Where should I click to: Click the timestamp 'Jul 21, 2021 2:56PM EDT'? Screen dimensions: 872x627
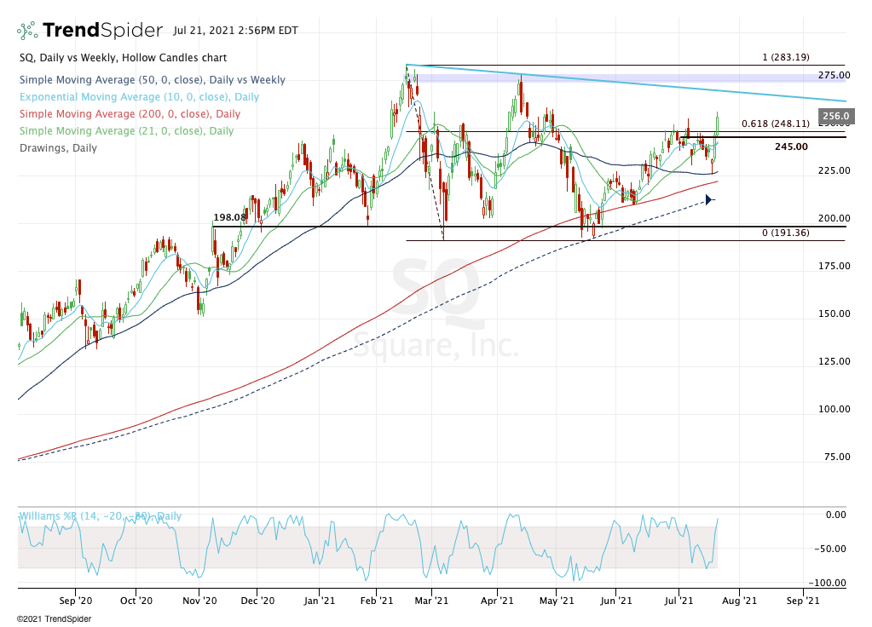(235, 31)
